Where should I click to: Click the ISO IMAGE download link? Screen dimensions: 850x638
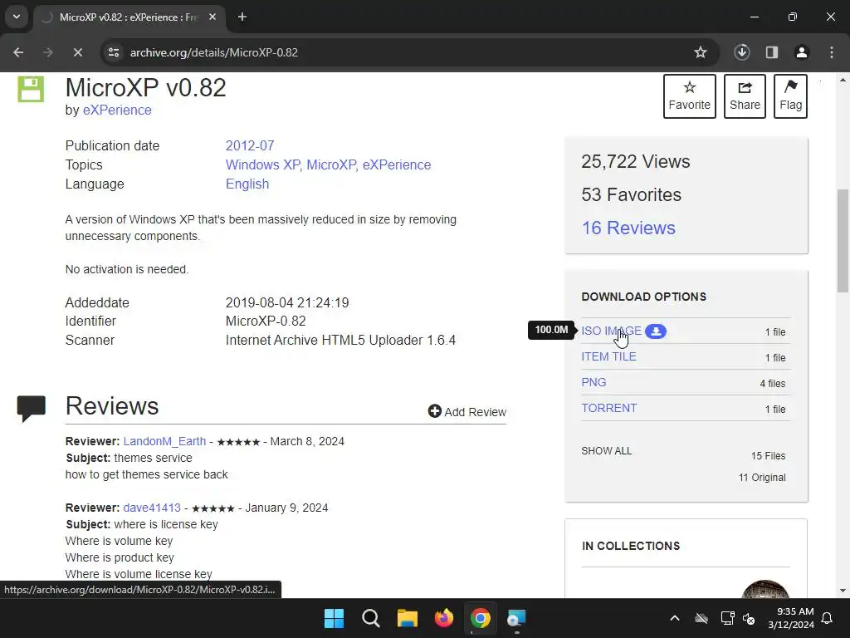(x=611, y=331)
